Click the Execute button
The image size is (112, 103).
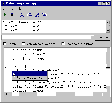click(x=103, y=37)
